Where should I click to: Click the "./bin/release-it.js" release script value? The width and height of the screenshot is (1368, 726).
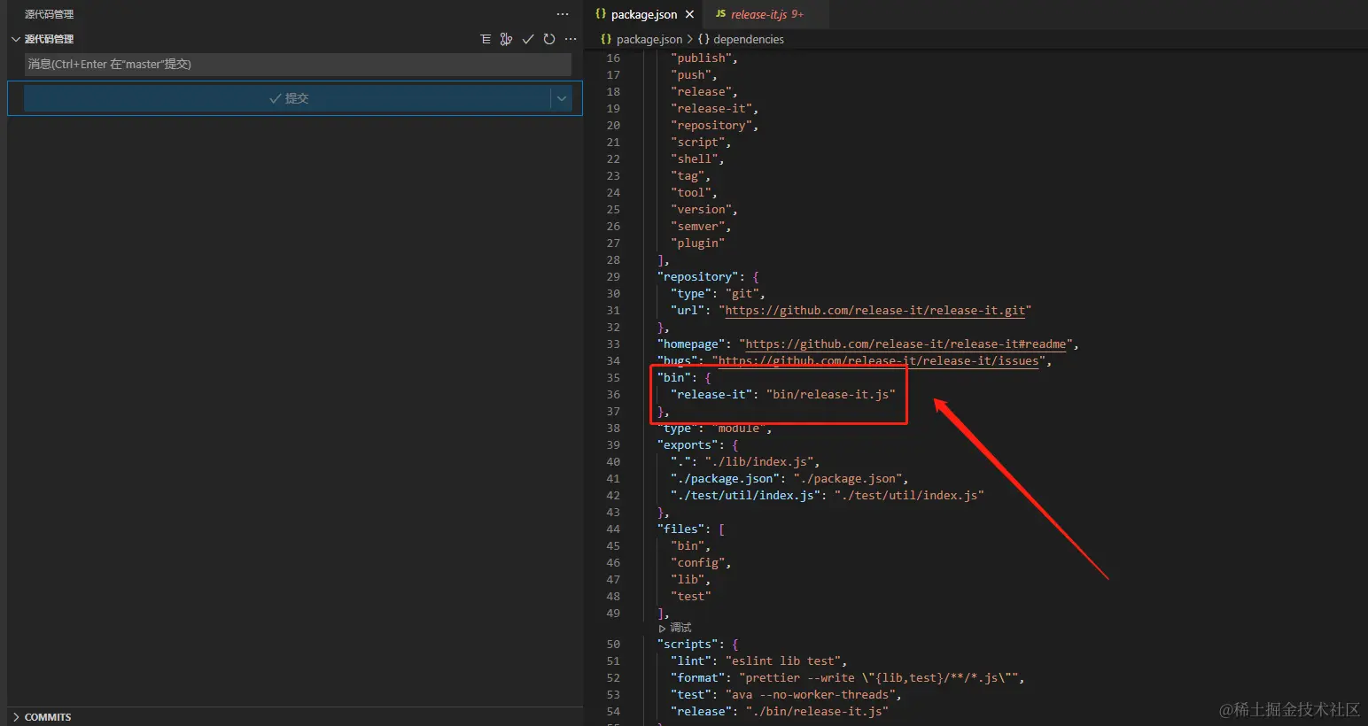click(x=817, y=712)
